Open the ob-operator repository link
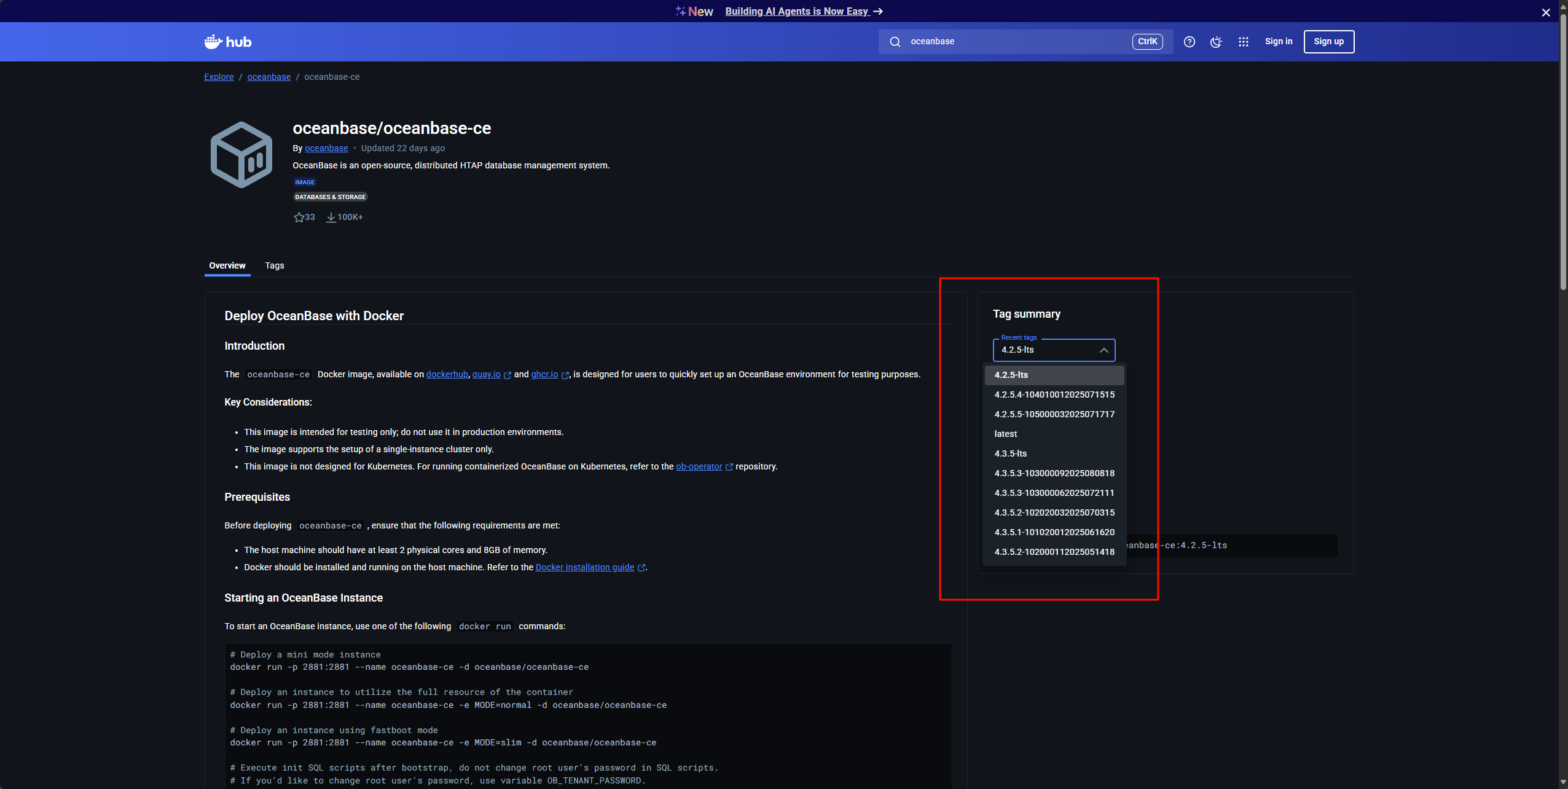Viewport: 1568px width, 789px height. click(699, 466)
